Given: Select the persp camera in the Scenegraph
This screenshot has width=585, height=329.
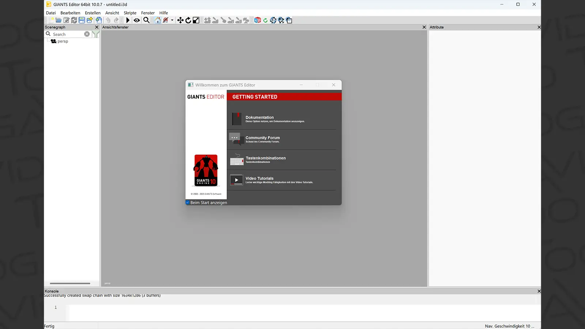Looking at the screenshot, I should pos(63,41).
